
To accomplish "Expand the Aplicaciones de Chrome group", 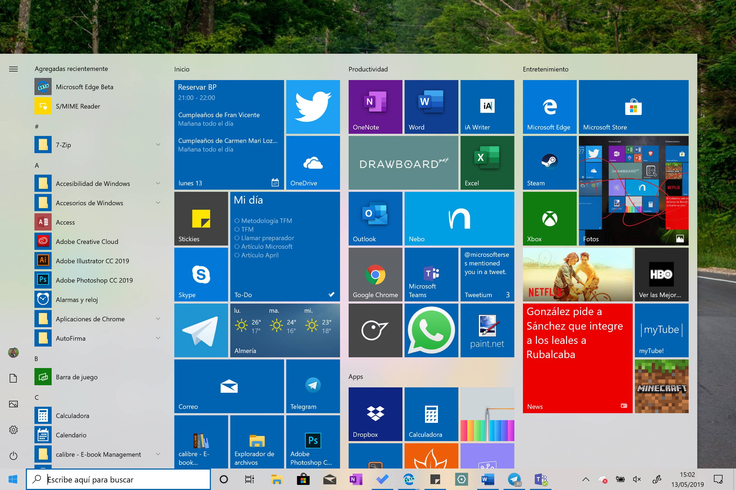I will (158, 319).
